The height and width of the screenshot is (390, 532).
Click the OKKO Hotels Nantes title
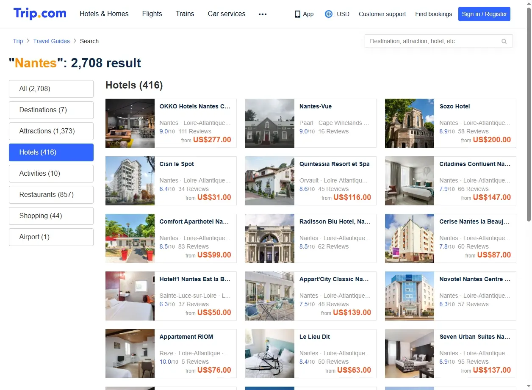pyautogui.click(x=195, y=106)
